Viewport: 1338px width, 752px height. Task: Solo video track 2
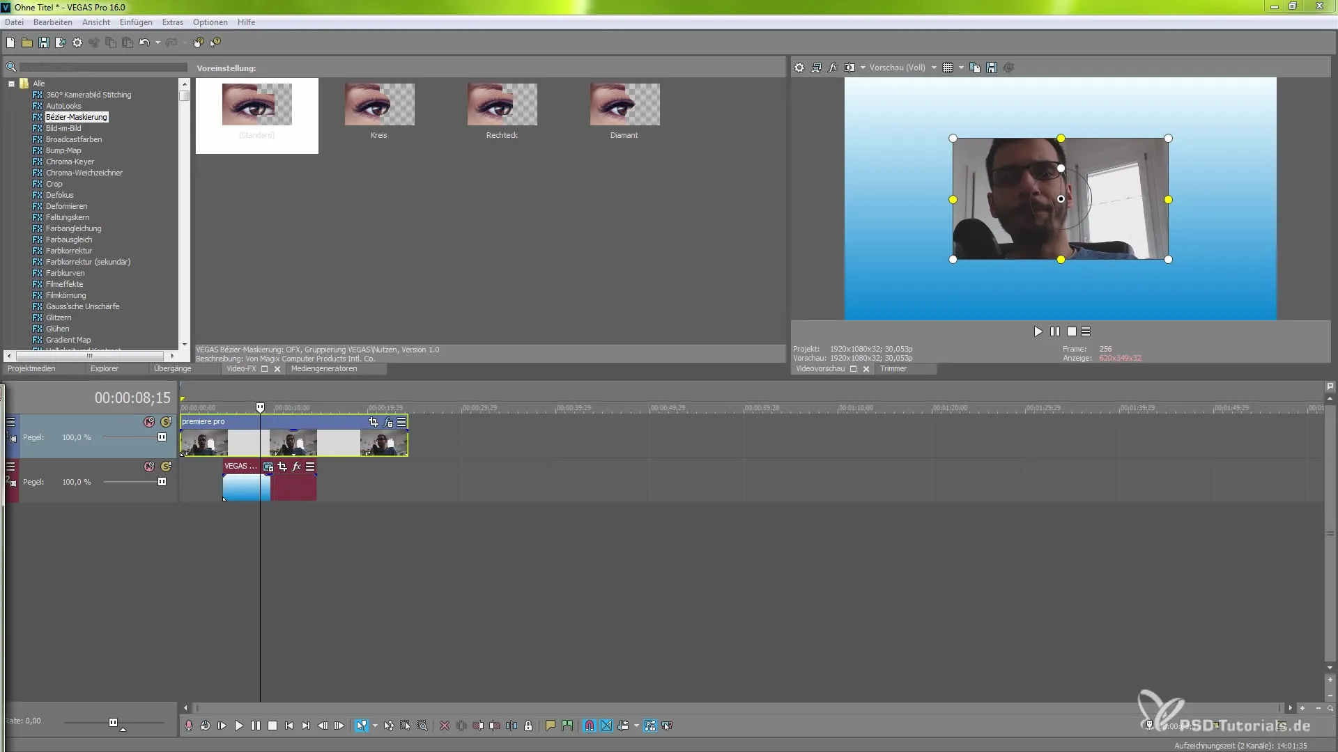click(x=166, y=467)
